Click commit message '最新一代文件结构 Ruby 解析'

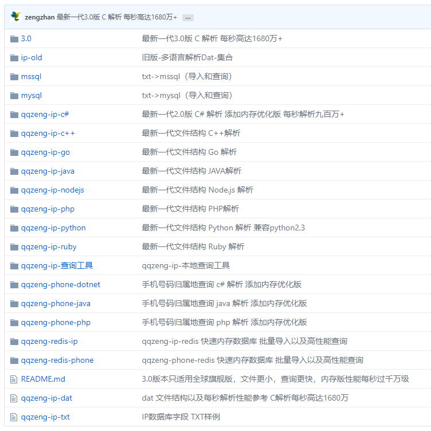193,246
